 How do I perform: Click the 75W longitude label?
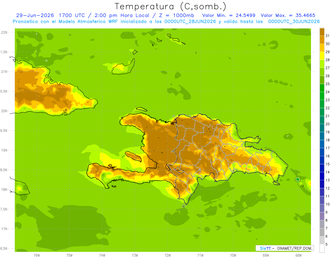pyautogui.click(x=70, y=255)
